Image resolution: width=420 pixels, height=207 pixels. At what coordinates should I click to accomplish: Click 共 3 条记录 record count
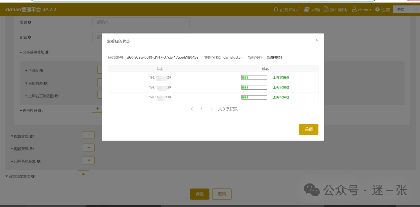(x=228, y=109)
